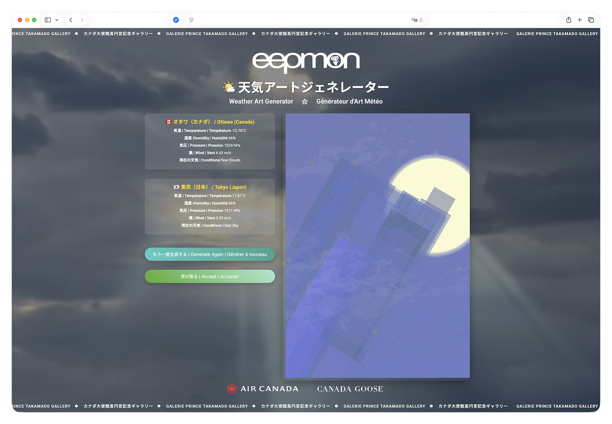
Task: Click the generated moon artwork image
Action: pos(378,246)
